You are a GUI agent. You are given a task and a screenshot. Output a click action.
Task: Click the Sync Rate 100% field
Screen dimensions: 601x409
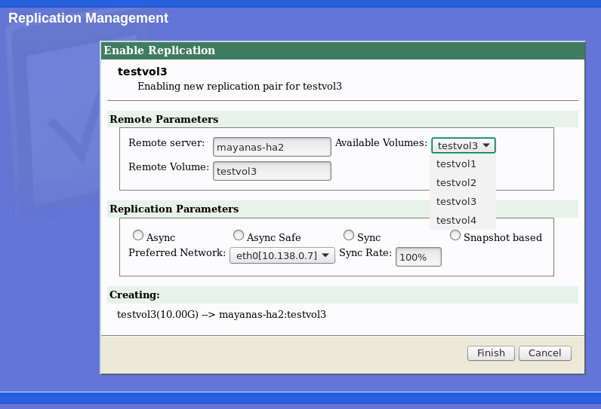point(418,257)
